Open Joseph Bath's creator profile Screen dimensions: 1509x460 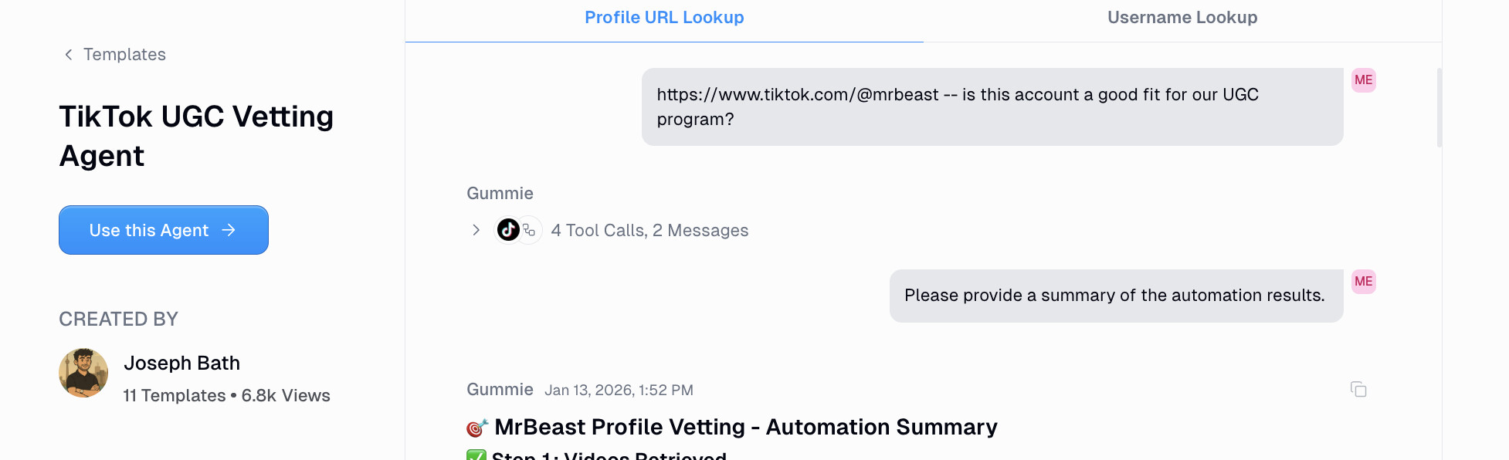coord(182,363)
